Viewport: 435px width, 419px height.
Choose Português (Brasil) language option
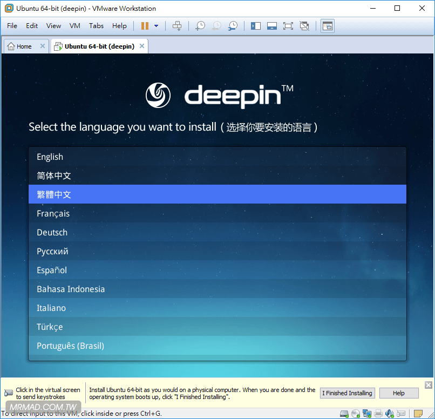click(70, 346)
